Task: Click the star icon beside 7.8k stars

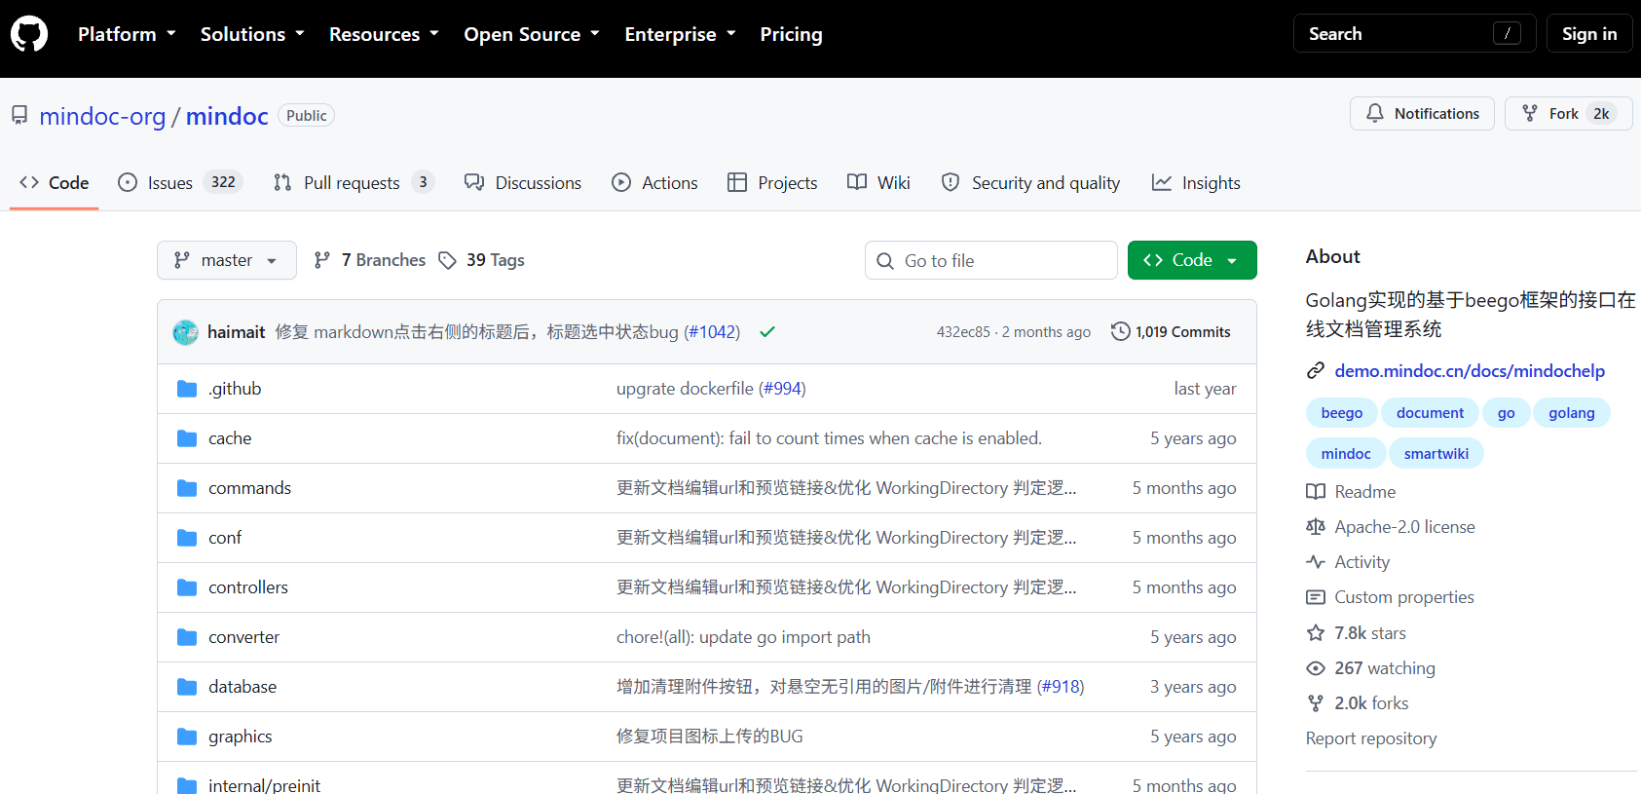Action: [1316, 633]
